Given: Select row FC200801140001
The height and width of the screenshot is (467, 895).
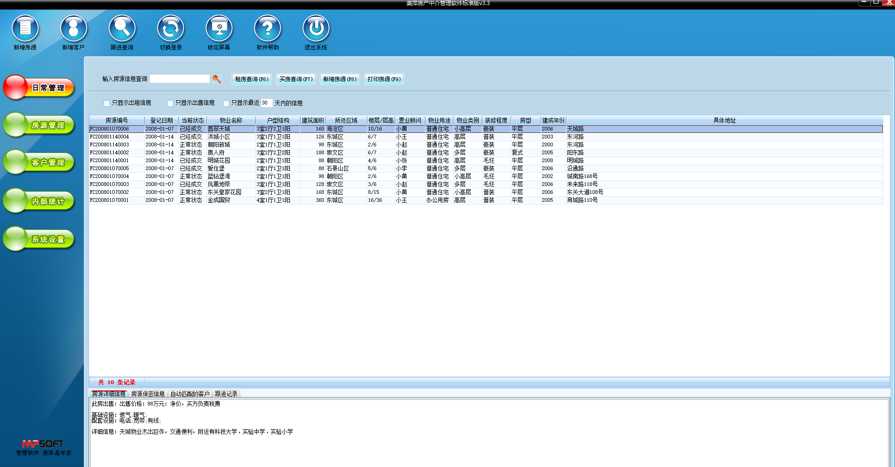Looking at the screenshot, I should coord(486,160).
